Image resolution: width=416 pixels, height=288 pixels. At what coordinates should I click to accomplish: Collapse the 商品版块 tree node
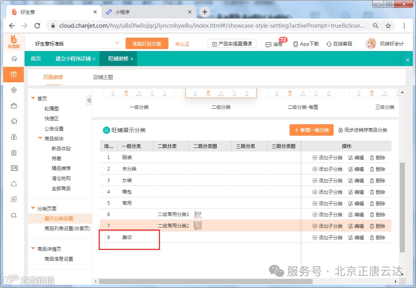[40, 138]
